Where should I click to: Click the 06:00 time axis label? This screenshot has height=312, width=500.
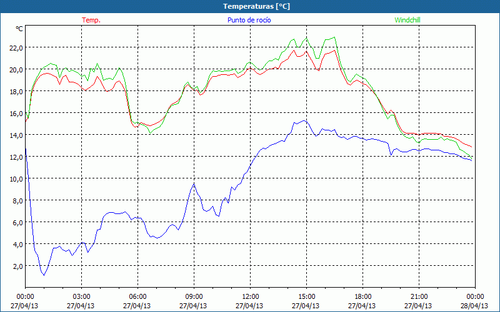coord(137,297)
